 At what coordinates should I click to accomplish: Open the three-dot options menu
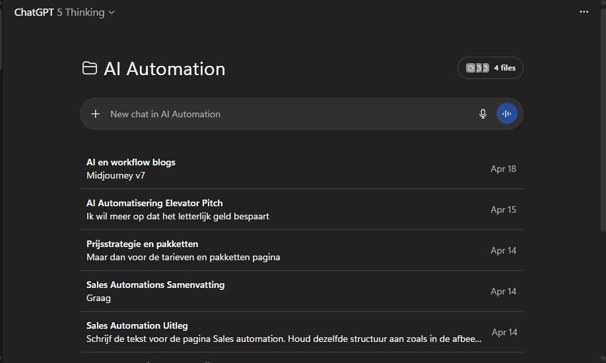point(584,12)
